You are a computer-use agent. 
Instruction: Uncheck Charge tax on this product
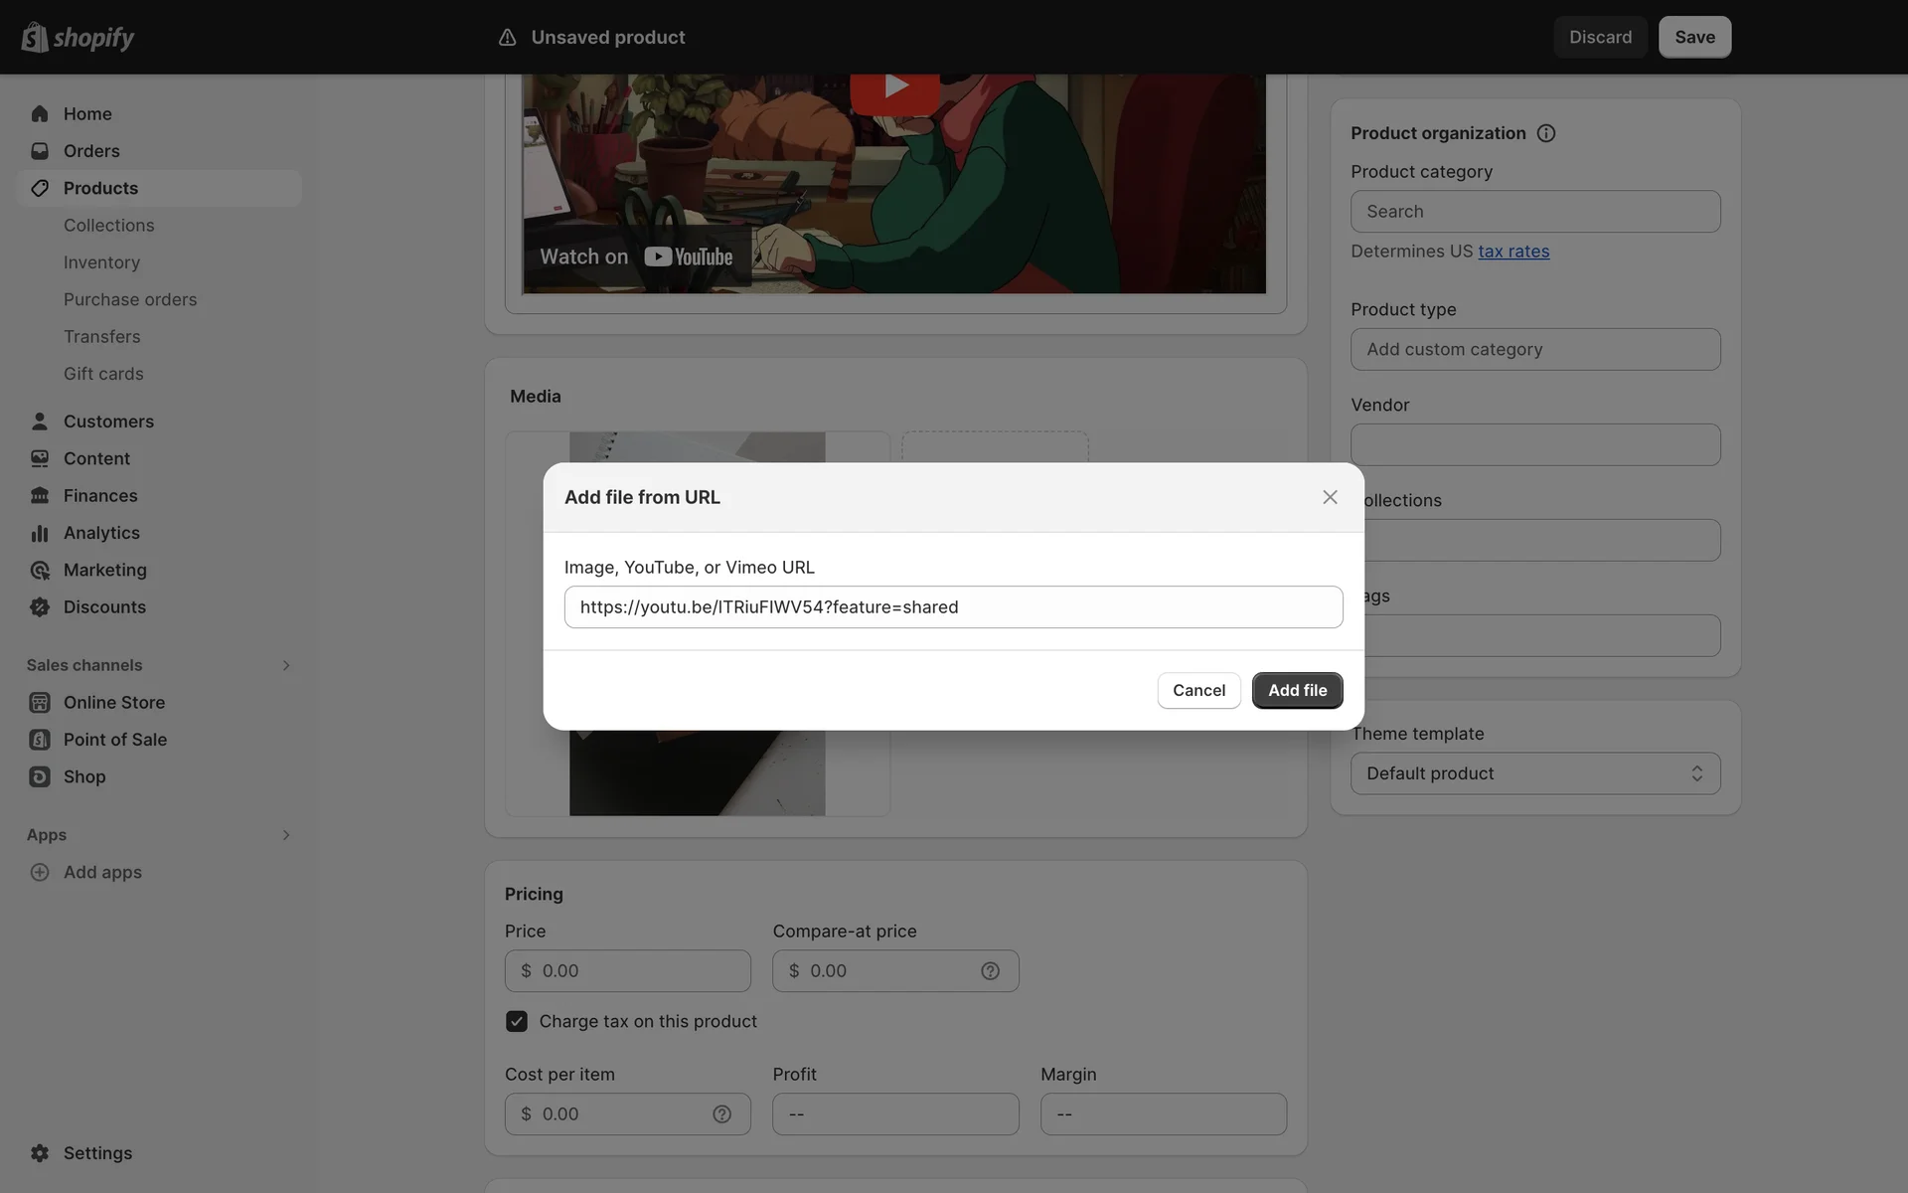tap(517, 1021)
